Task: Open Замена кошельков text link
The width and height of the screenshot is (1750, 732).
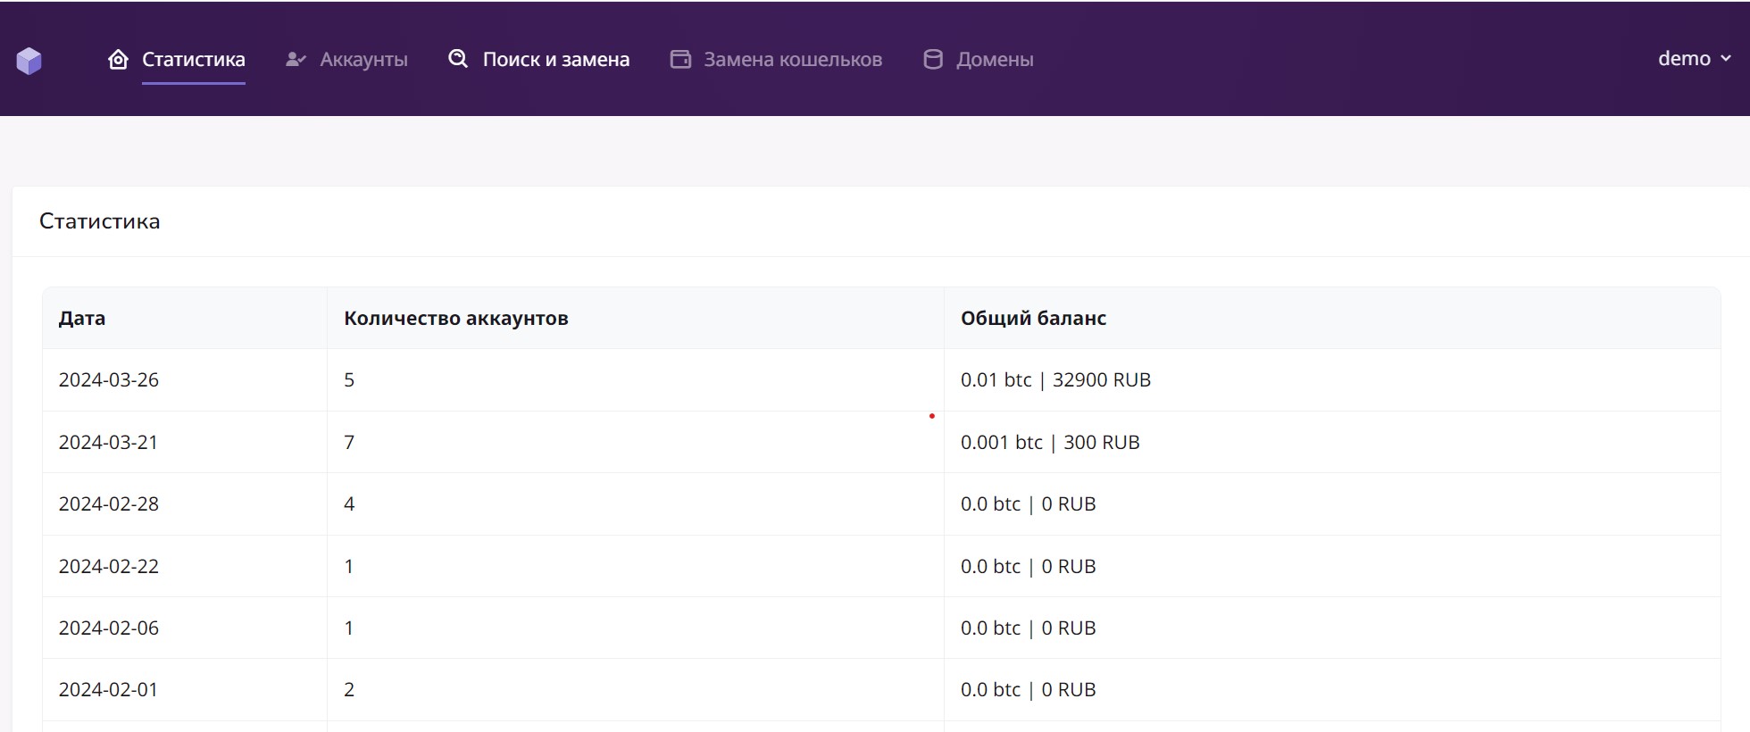Action: tap(792, 60)
